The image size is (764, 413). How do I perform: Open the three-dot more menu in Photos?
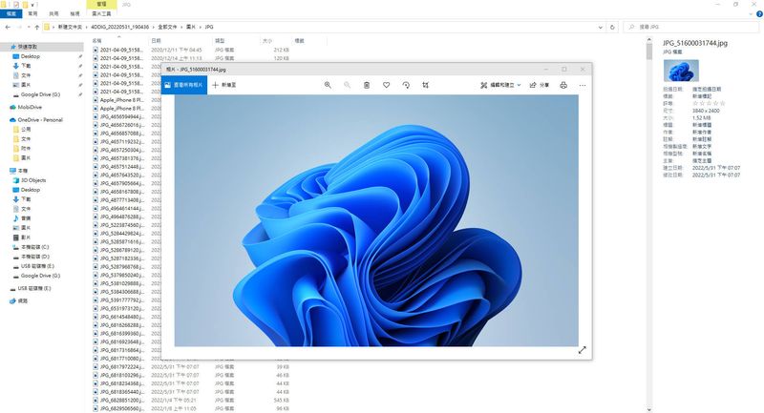pos(583,85)
